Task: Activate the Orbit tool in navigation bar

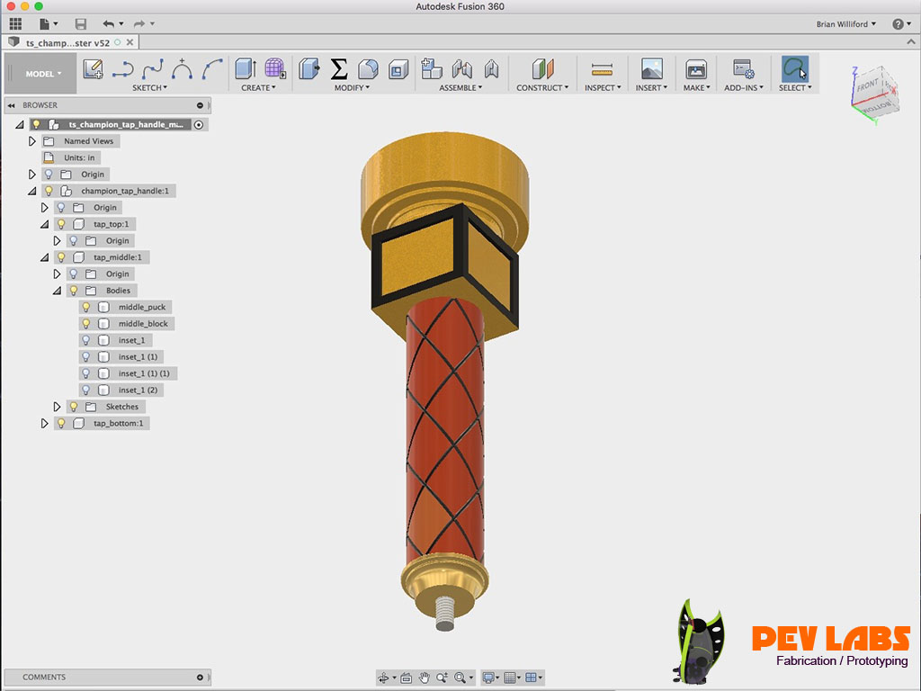Action: (382, 677)
